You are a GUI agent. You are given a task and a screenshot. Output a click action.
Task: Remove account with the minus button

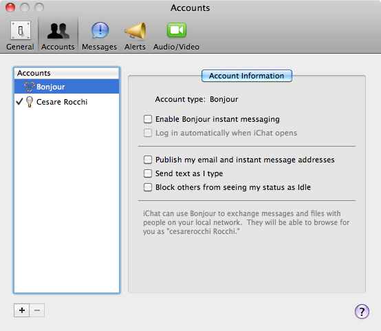click(37, 310)
